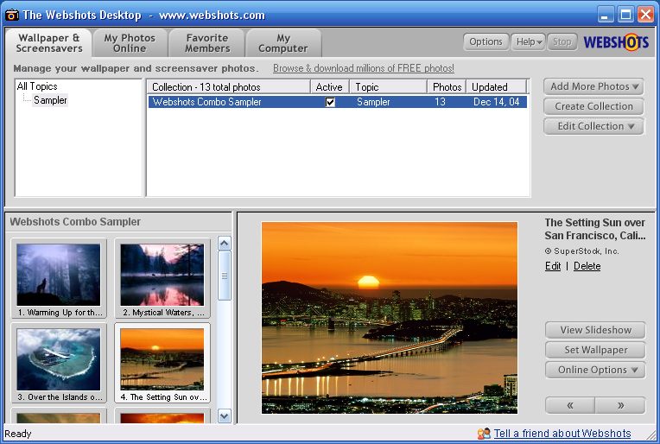Click the Delete link for the photo
660x444 pixels.
[587, 266]
